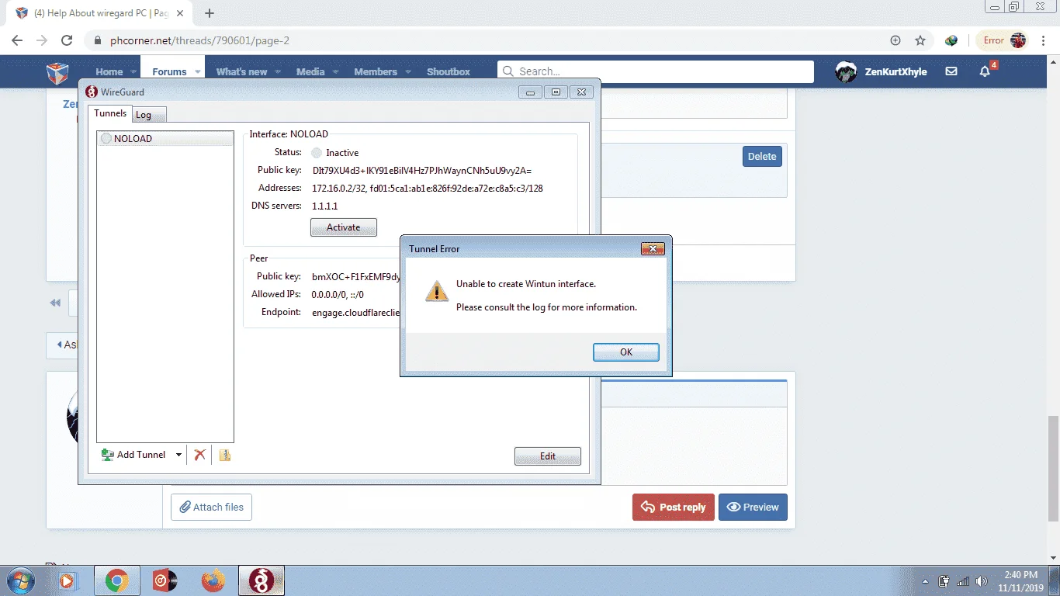This screenshot has width=1060, height=596.
Task: Select the NOLOAD tunnel in the list
Action: click(165, 139)
